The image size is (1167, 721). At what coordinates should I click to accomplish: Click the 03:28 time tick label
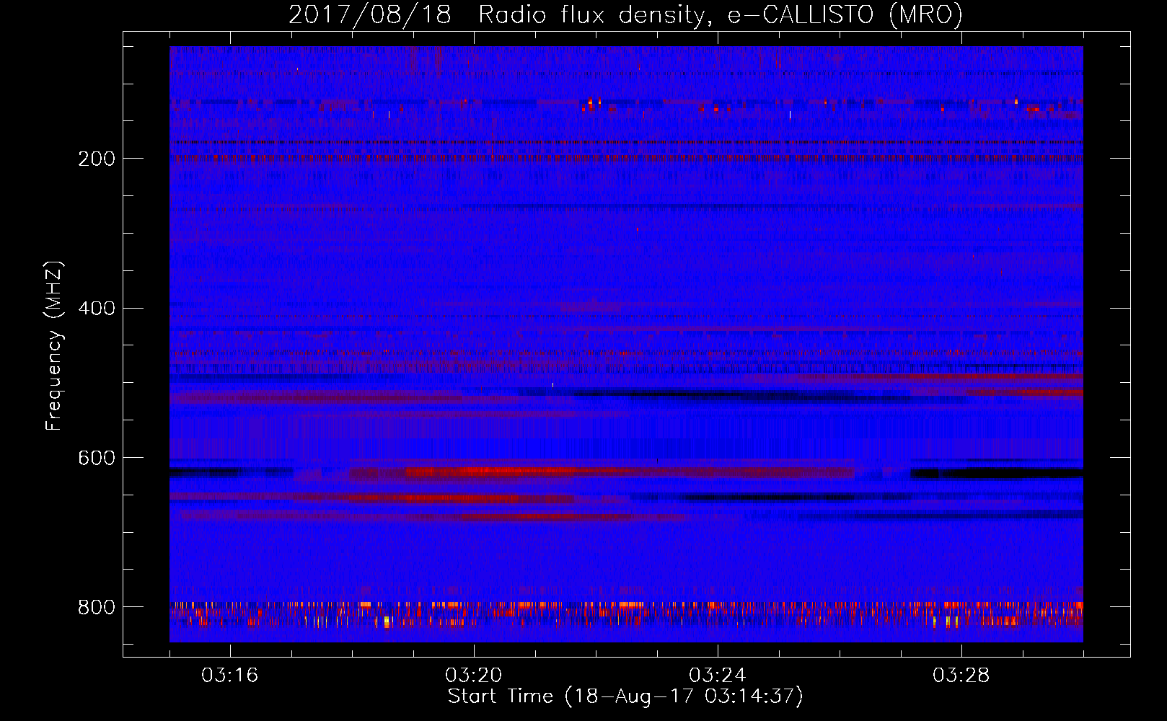(961, 676)
